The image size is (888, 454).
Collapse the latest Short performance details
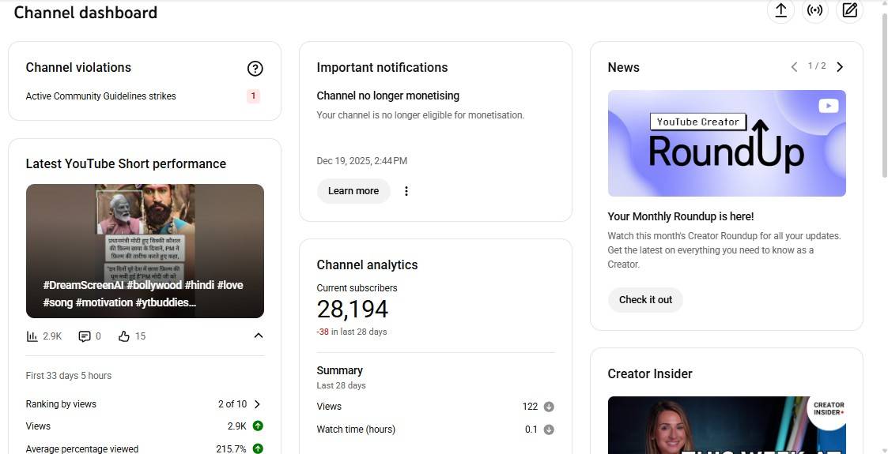point(258,336)
